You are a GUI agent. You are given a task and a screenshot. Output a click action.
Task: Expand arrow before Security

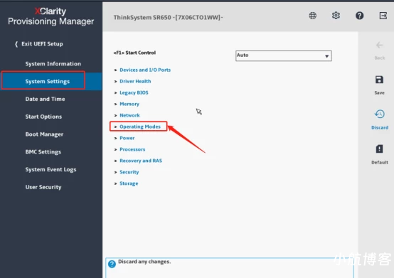[115, 172]
